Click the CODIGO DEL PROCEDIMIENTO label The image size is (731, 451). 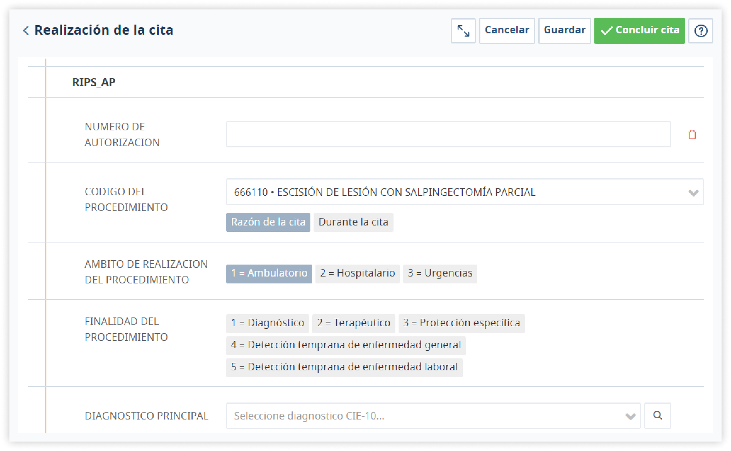[126, 199]
